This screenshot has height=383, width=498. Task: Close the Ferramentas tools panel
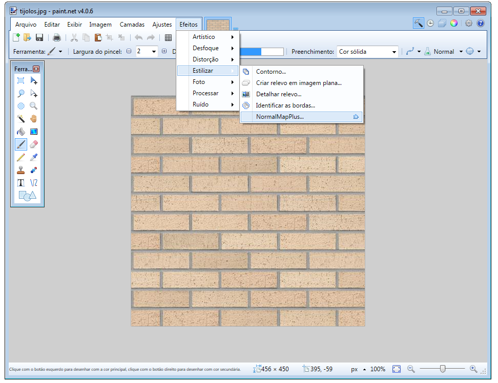coord(36,69)
